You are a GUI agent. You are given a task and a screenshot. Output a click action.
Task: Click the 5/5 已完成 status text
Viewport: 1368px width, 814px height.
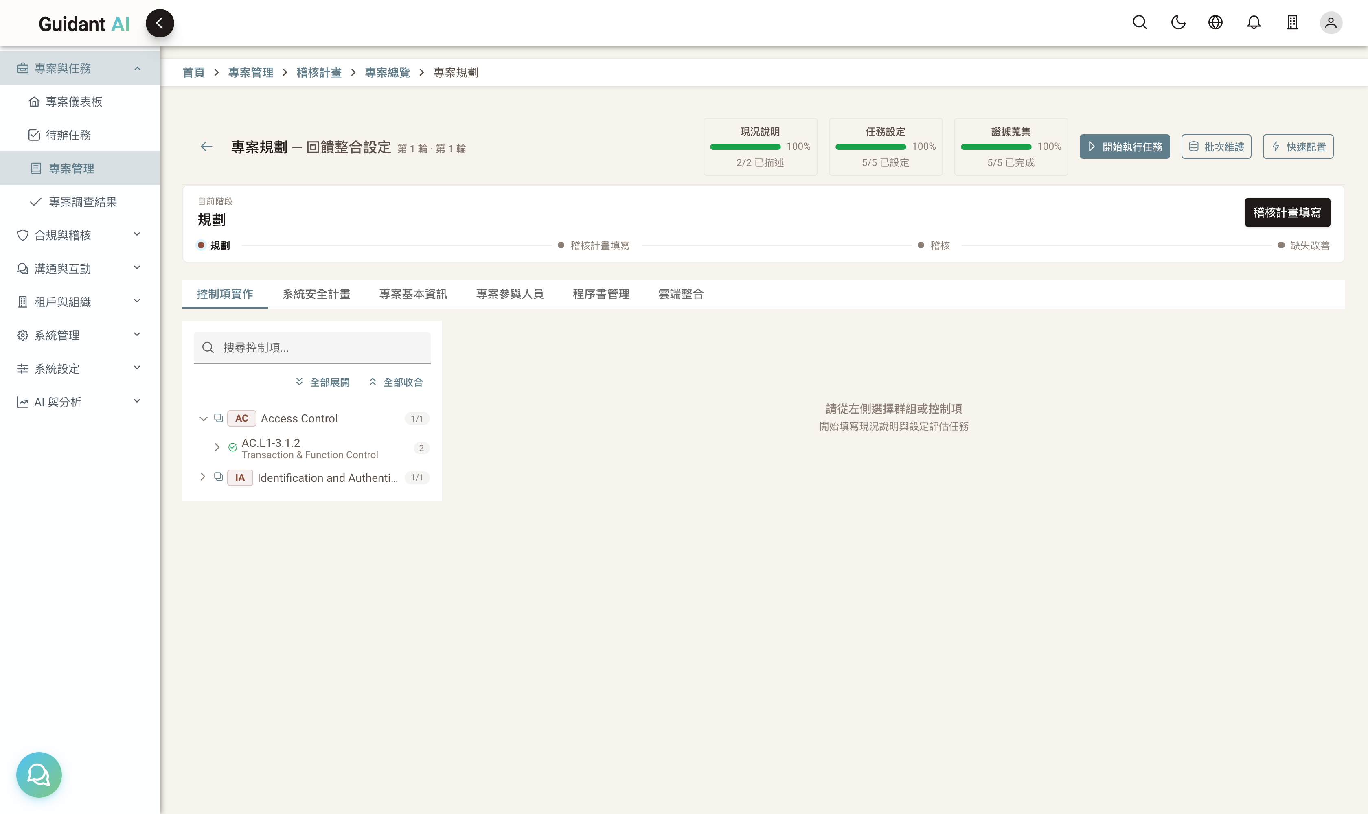tap(1011, 162)
